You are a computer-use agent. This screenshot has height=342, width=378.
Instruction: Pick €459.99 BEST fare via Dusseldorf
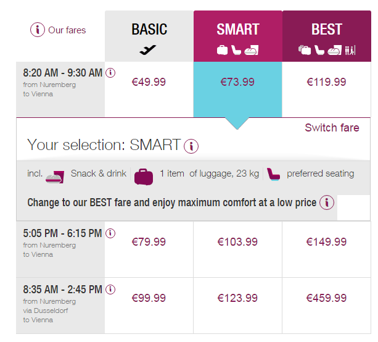pyautogui.click(x=327, y=298)
